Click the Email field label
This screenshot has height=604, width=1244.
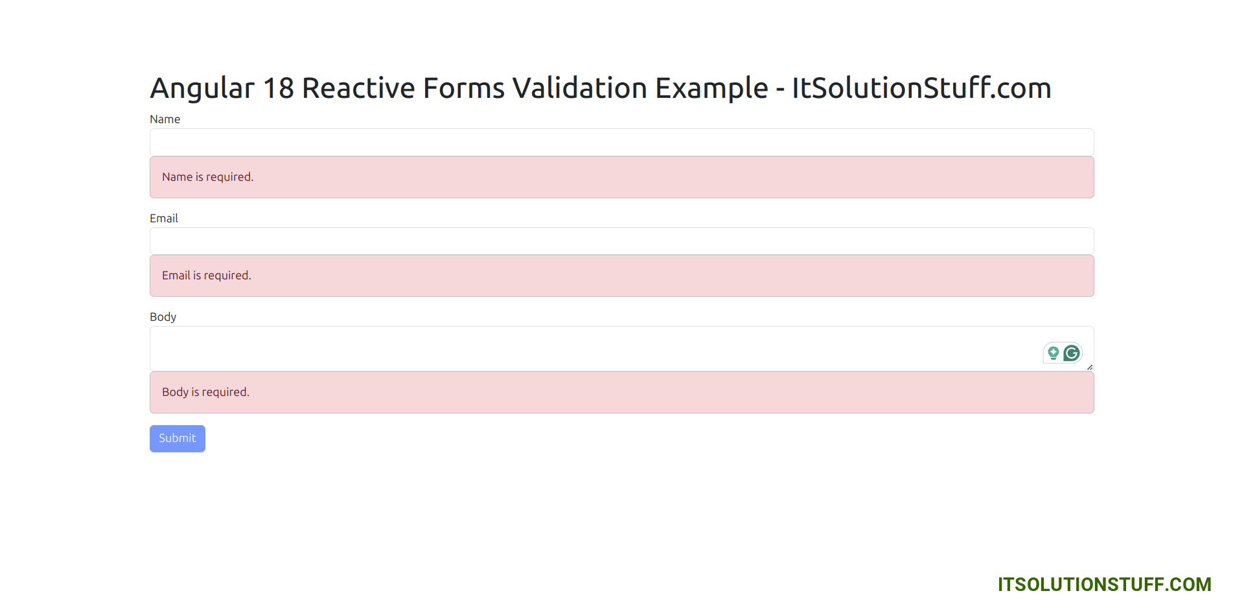point(164,218)
